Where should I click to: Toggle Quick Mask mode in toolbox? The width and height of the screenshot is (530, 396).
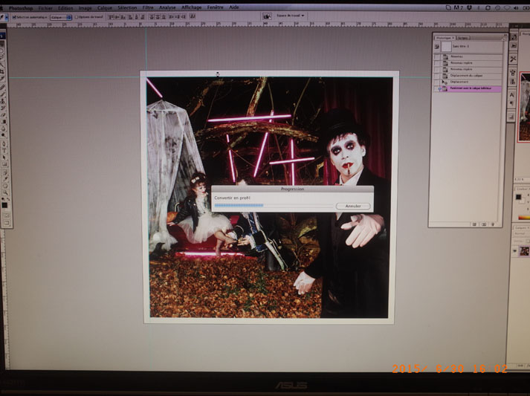point(6,215)
